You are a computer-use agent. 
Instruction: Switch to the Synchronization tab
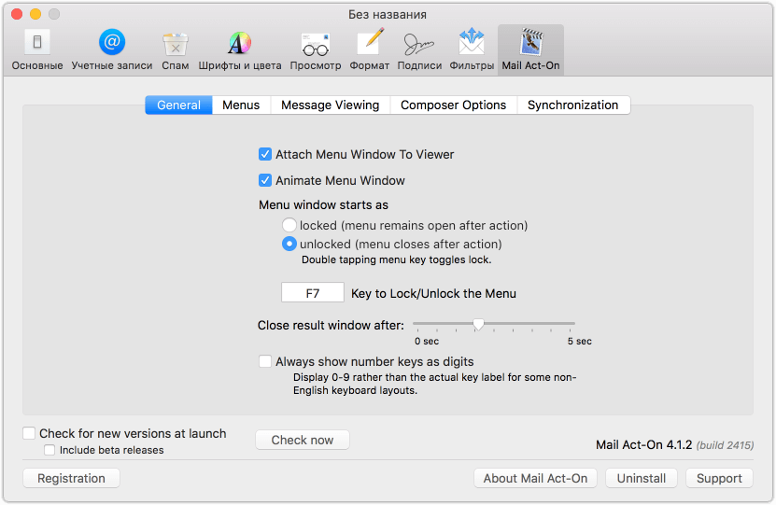click(573, 105)
